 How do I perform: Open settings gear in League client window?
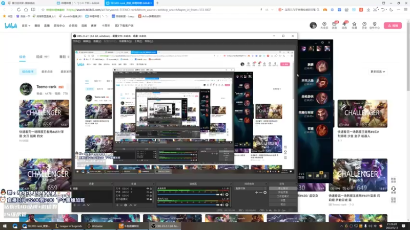click(x=322, y=42)
